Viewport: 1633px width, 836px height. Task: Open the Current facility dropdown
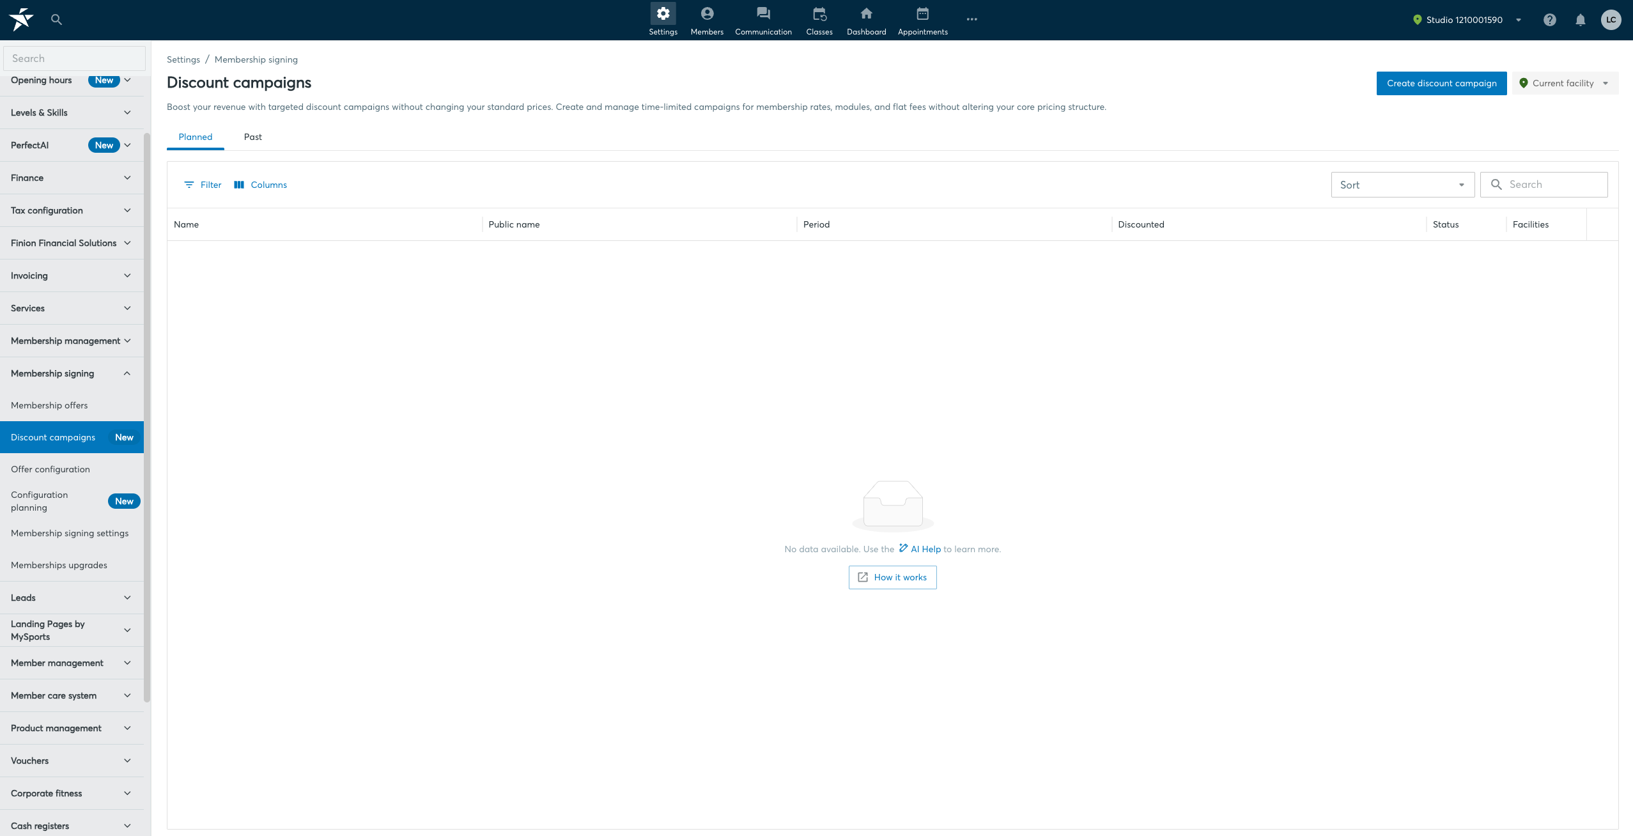(1565, 83)
